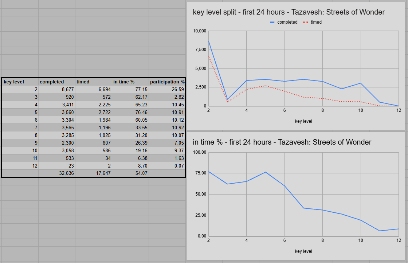The width and height of the screenshot is (408, 263).
Task: Select completed value 2,300 cell
Action: pyautogui.click(x=57, y=143)
